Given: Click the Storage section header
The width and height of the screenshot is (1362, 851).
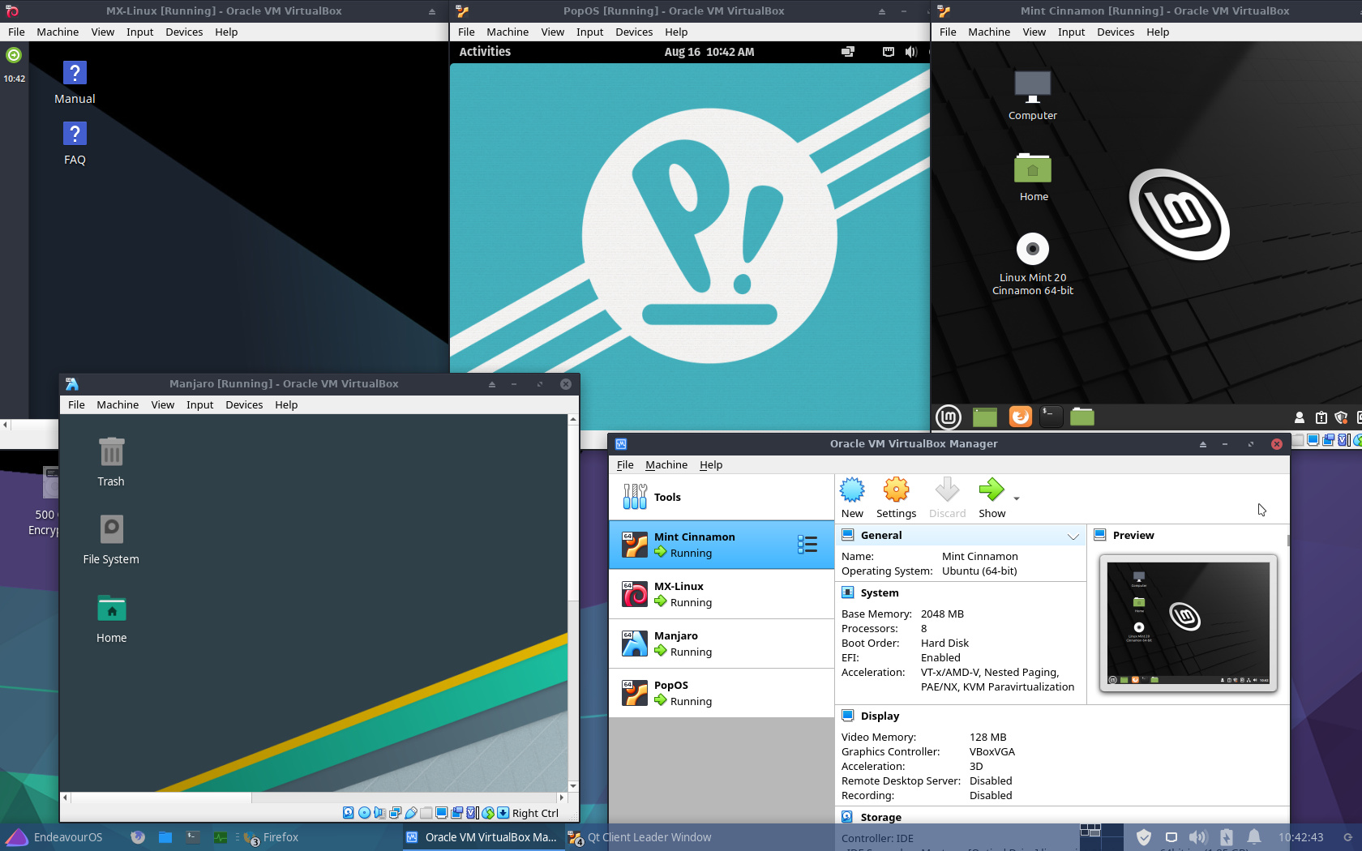Looking at the screenshot, I should click(x=880, y=817).
